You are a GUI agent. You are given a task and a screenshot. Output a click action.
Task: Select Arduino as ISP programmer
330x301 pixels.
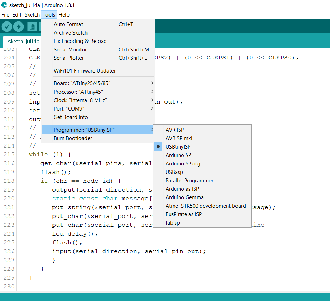point(202,189)
